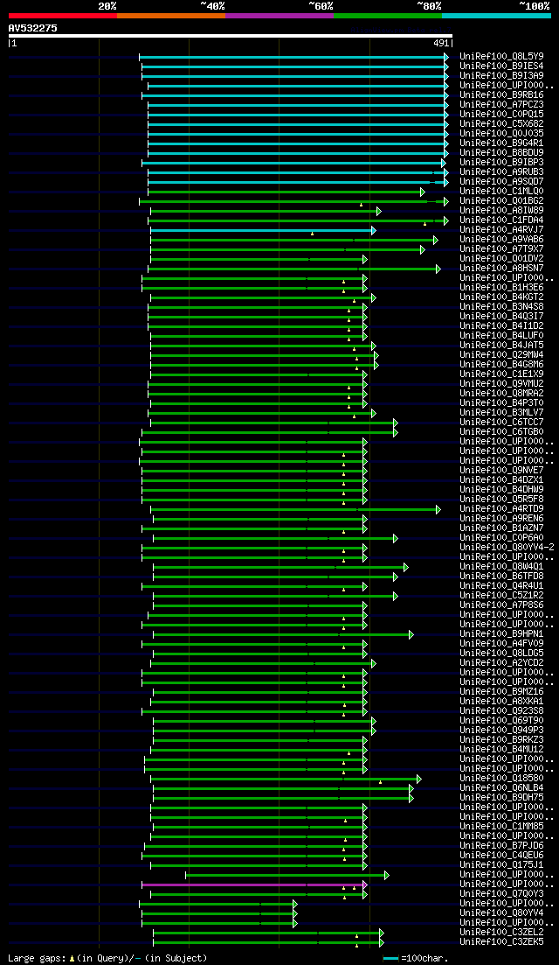Screen dimensions: 559x965
Task: Click the green ~80% identity legend segment
Action: pos(388,16)
